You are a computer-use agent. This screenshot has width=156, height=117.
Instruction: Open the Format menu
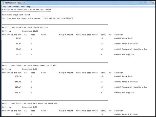pyautogui.click(x=16, y=7)
